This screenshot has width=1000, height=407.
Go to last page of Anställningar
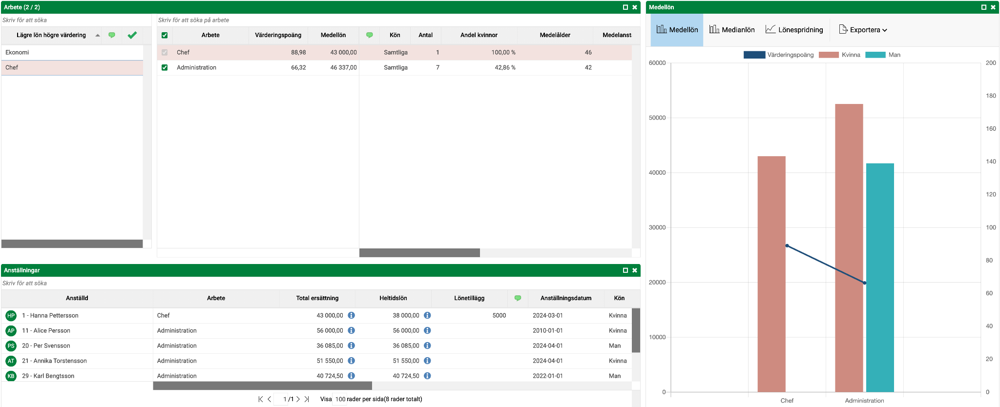(307, 399)
